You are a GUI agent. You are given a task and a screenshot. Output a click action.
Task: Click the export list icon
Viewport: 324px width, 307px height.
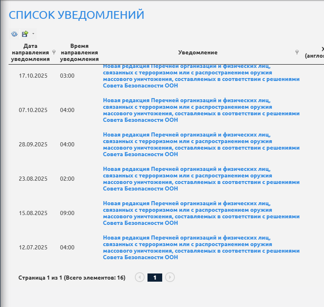point(25,34)
